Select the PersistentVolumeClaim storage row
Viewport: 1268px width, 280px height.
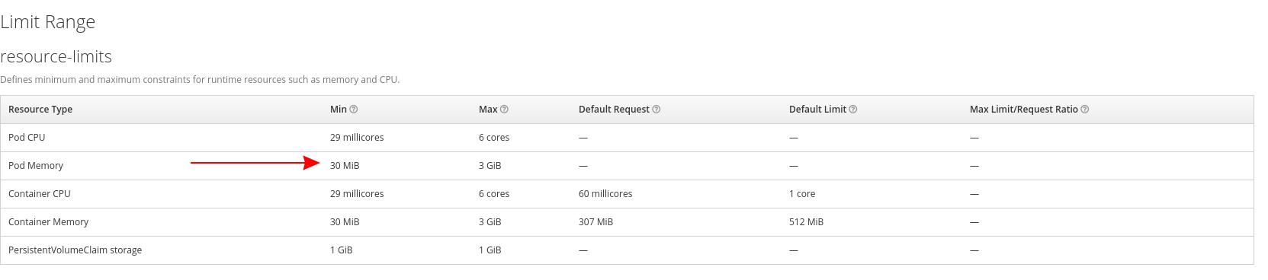click(x=627, y=250)
